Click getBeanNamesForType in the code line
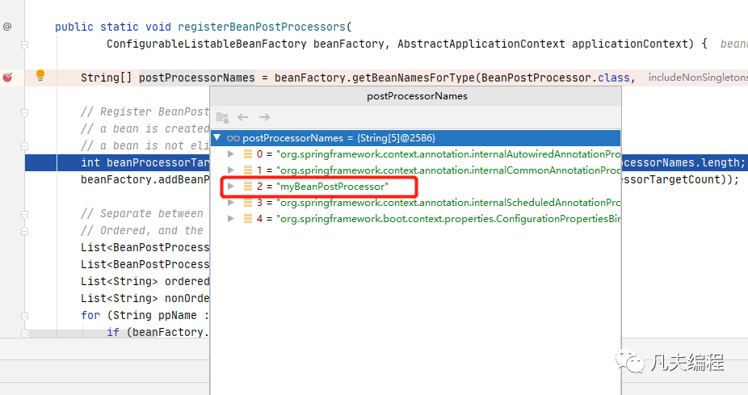 (414, 78)
